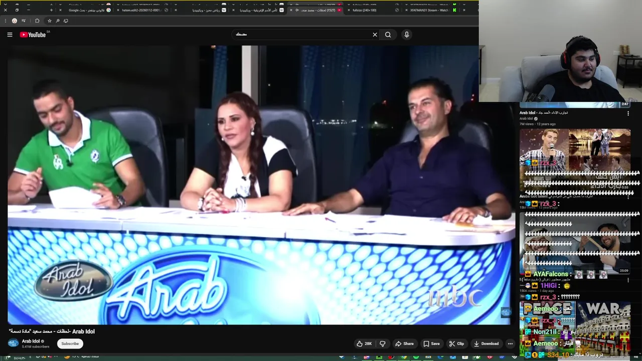642x361 pixels.
Task: Open options for first suggested Arab Idol video
Action: [x=628, y=113]
